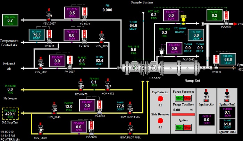
Task: Open the HCV-H472 hydrogen valve
Action: [108, 85]
